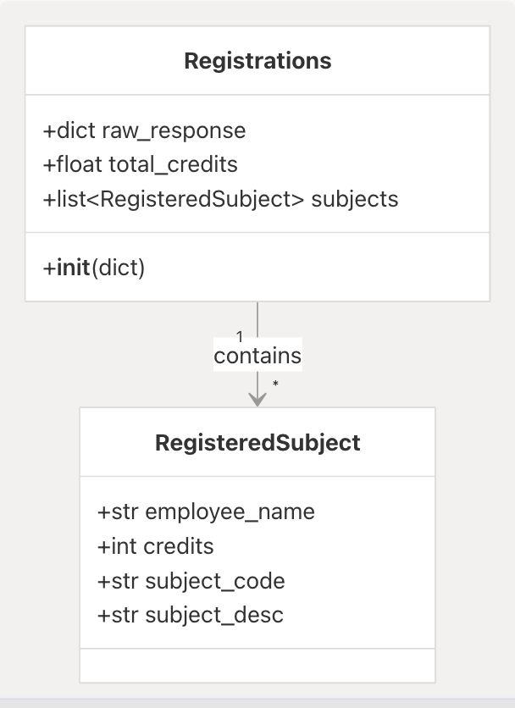The image size is (515, 708).
Task: Select the multiplicity 1 near Registrations
Action: [x=240, y=337]
